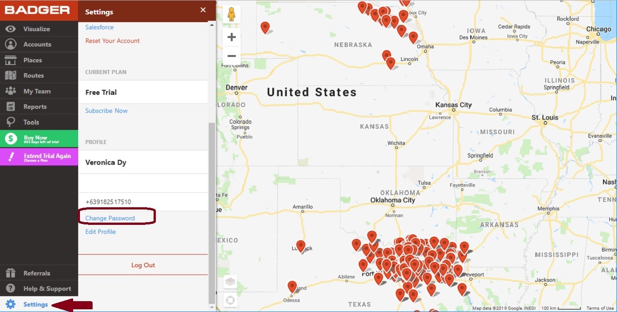
Task: Click Edit Profile
Action: point(100,232)
